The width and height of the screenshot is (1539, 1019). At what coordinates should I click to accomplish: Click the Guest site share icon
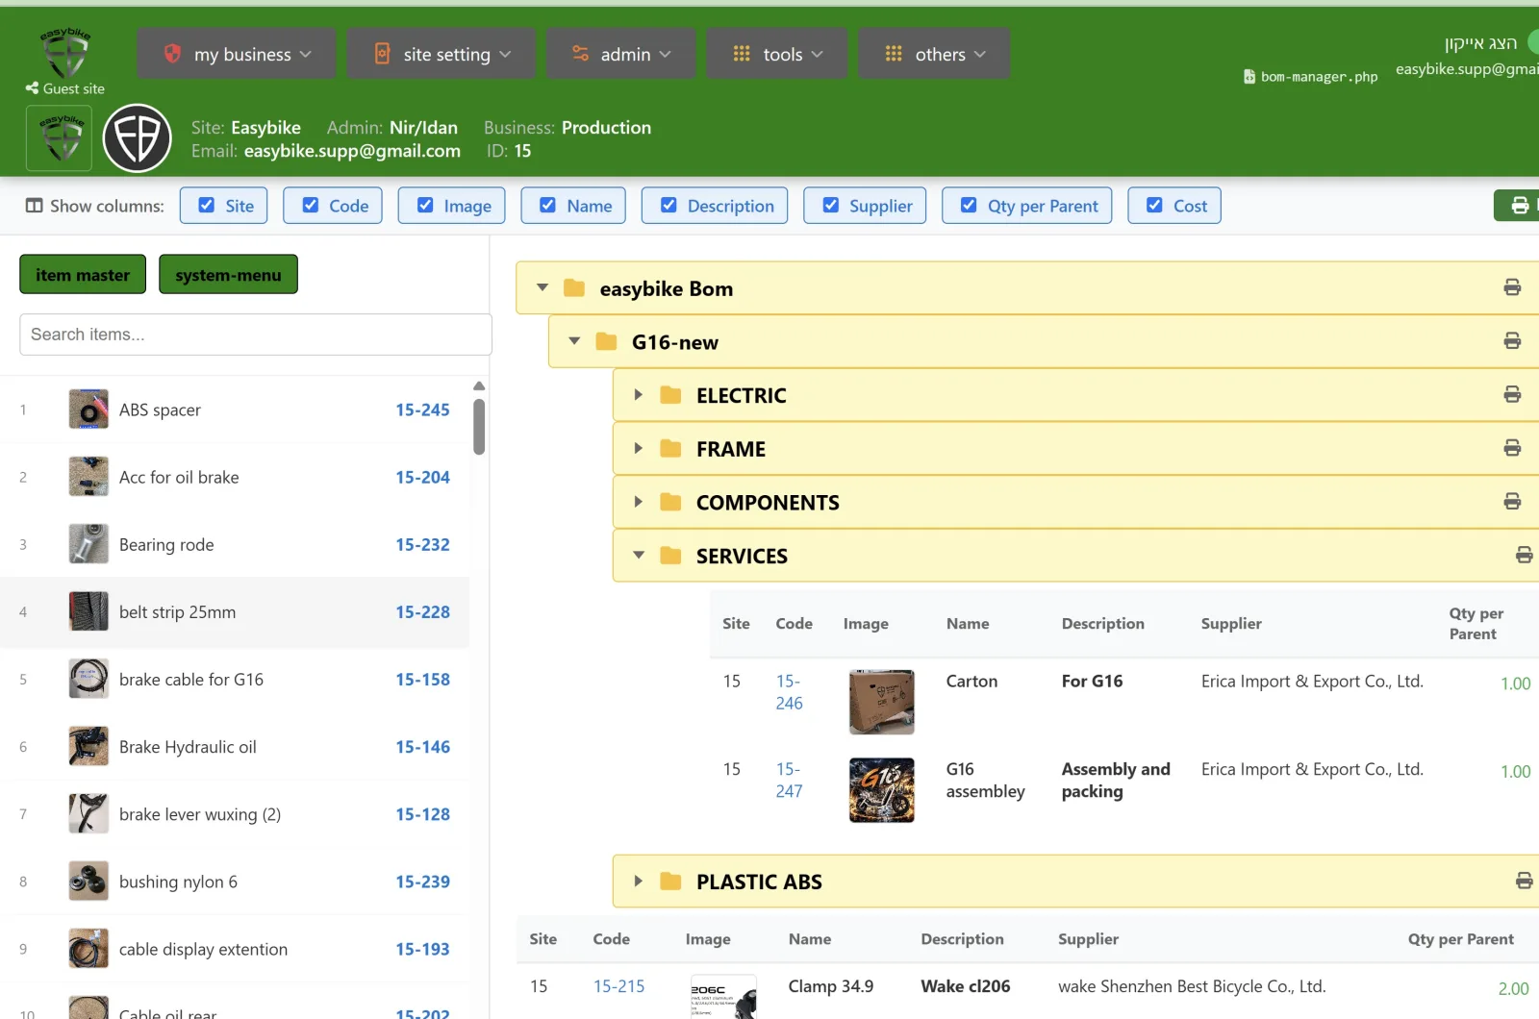coord(32,88)
